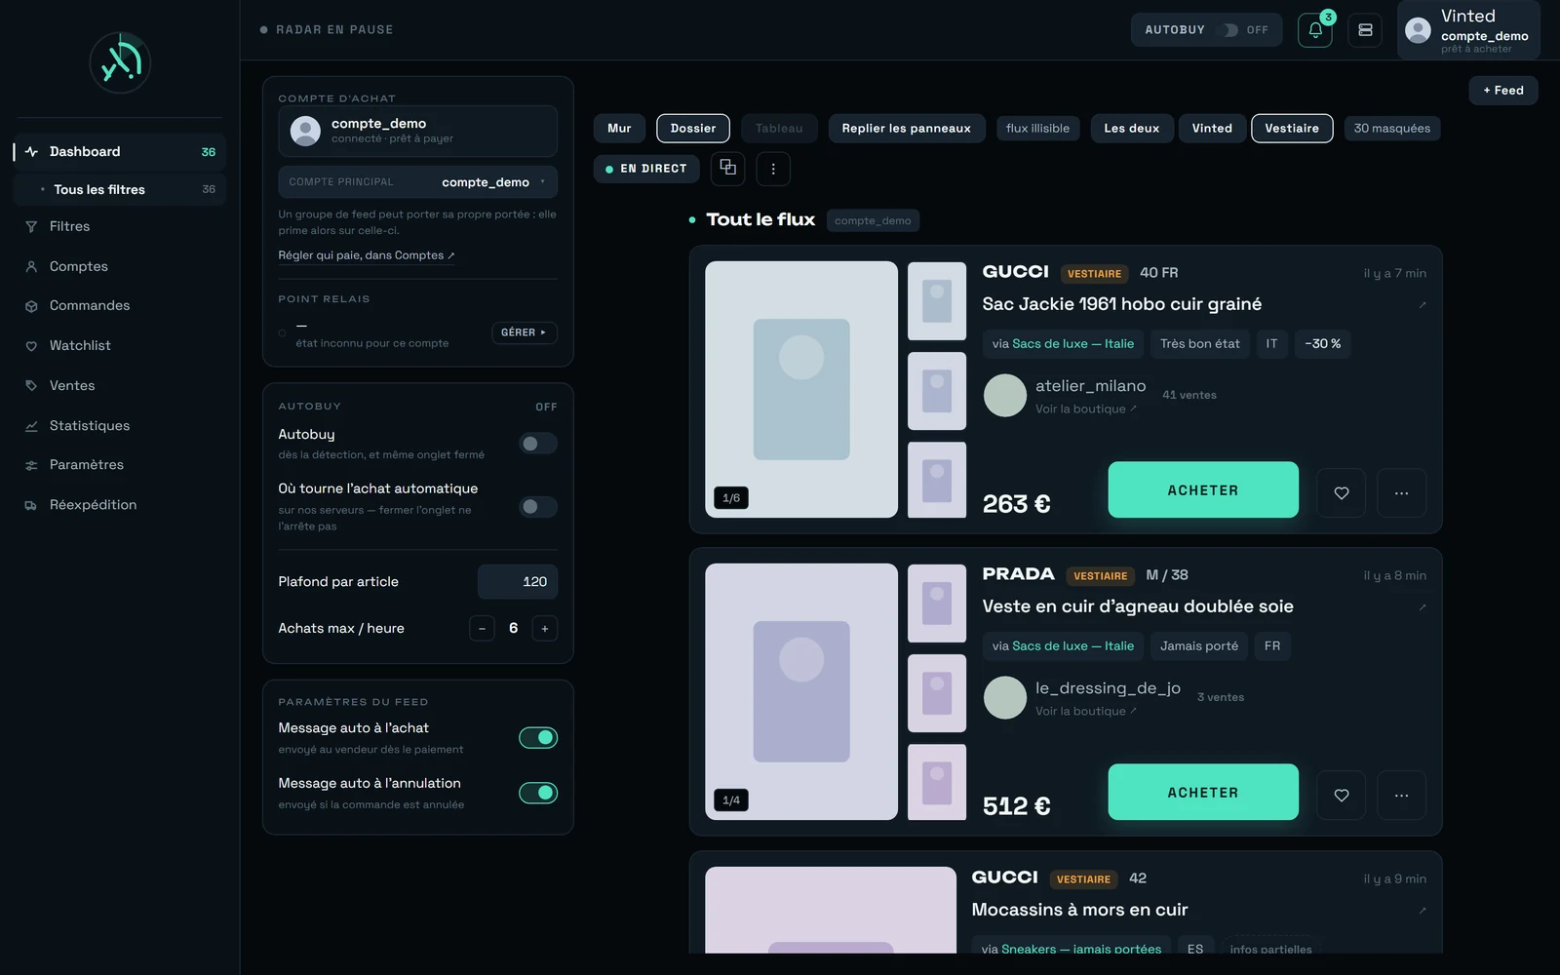Click the Commandes box icon

tap(31, 306)
